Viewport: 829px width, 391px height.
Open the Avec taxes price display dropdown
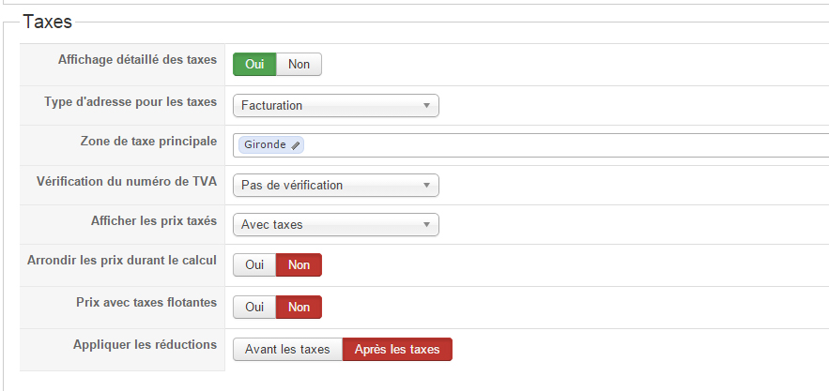336,224
